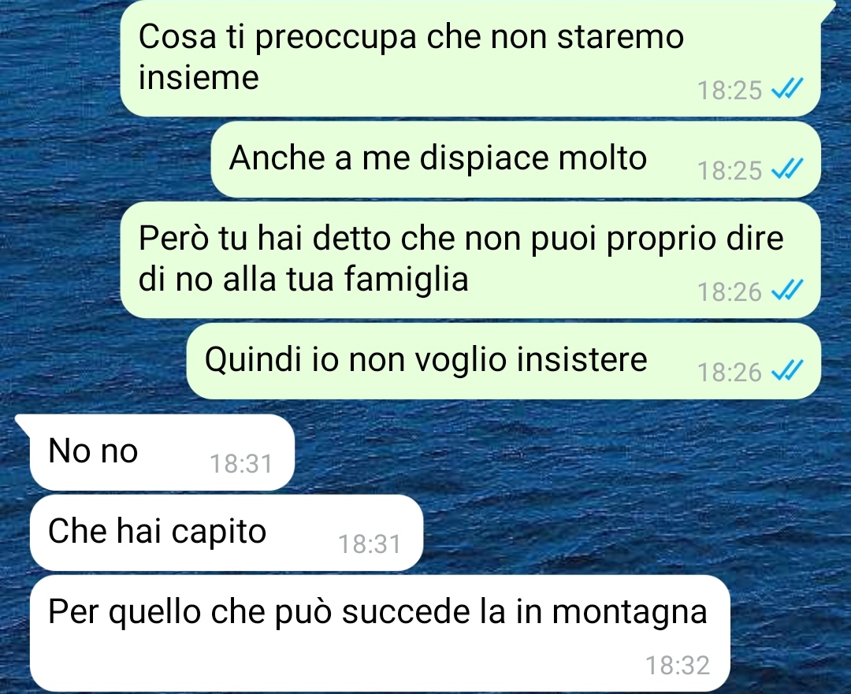Click the 18:26 timestamp on 'Quindi io non voglio insistere'
The height and width of the screenshot is (694, 851).
(730, 373)
